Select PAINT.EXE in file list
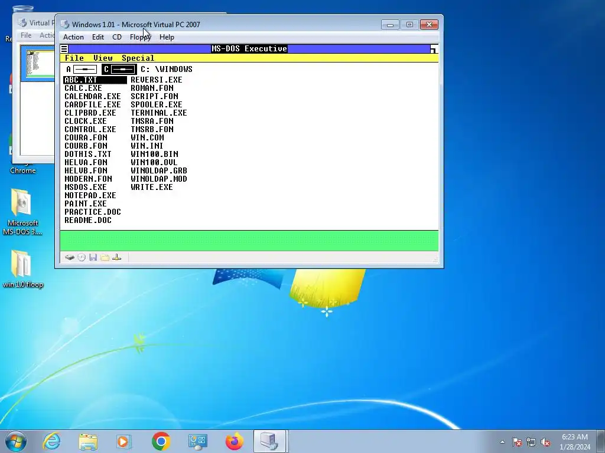 pos(85,203)
